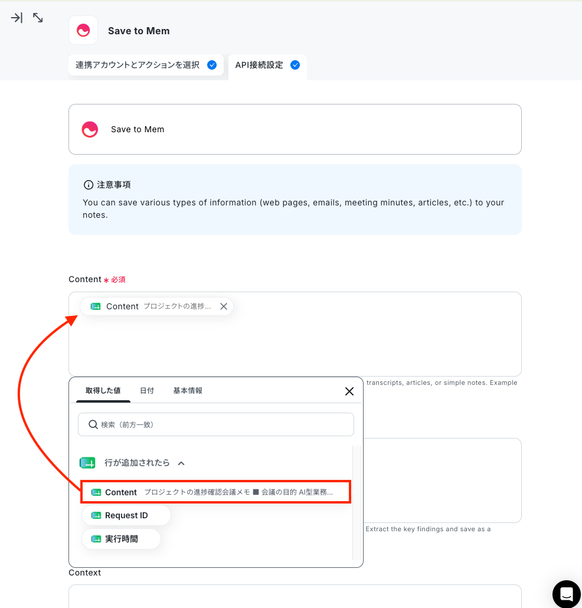Click the checkmark on 連携アカウントとアクションを選択

click(x=212, y=65)
